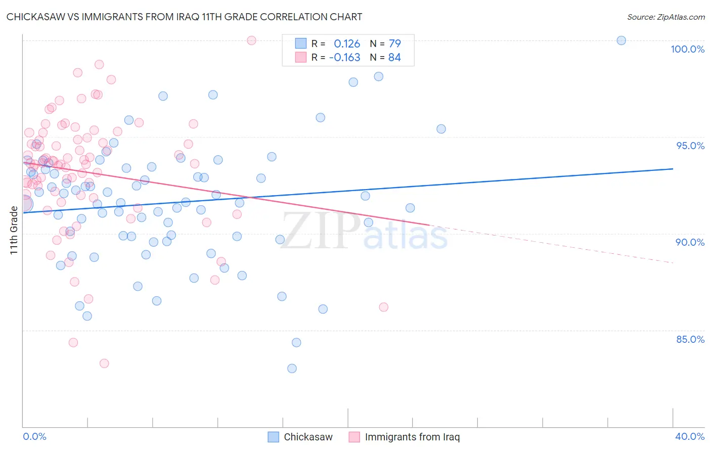Click the 100.0% y-axis label
The height and width of the screenshot is (451, 711).
(687, 49)
